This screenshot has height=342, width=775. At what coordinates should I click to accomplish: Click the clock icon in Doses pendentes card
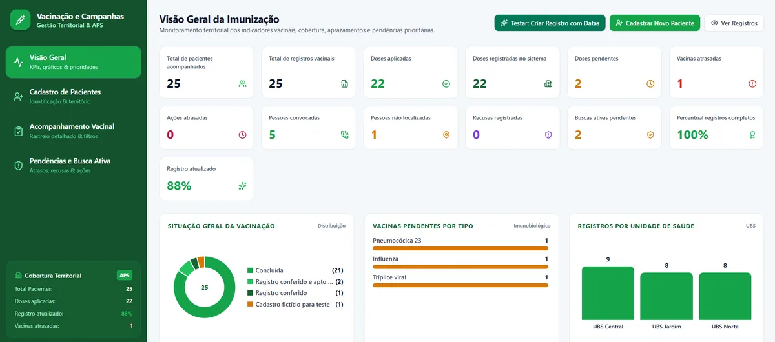650,84
